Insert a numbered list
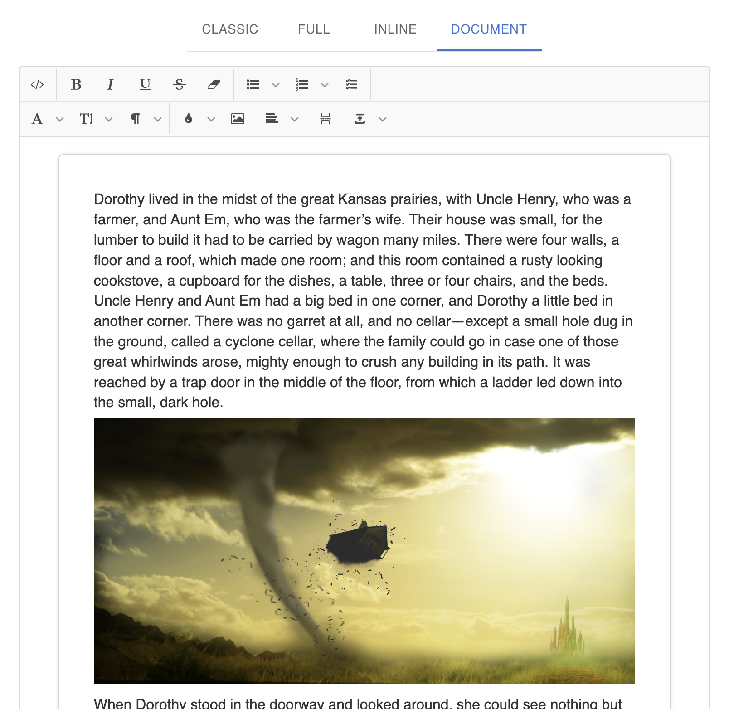This screenshot has height=709, width=729. [x=302, y=84]
